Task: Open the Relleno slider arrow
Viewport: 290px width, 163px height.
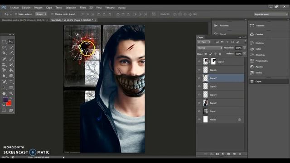Action: tap(244, 54)
